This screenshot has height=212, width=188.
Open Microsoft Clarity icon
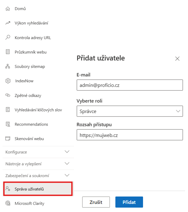8,203
